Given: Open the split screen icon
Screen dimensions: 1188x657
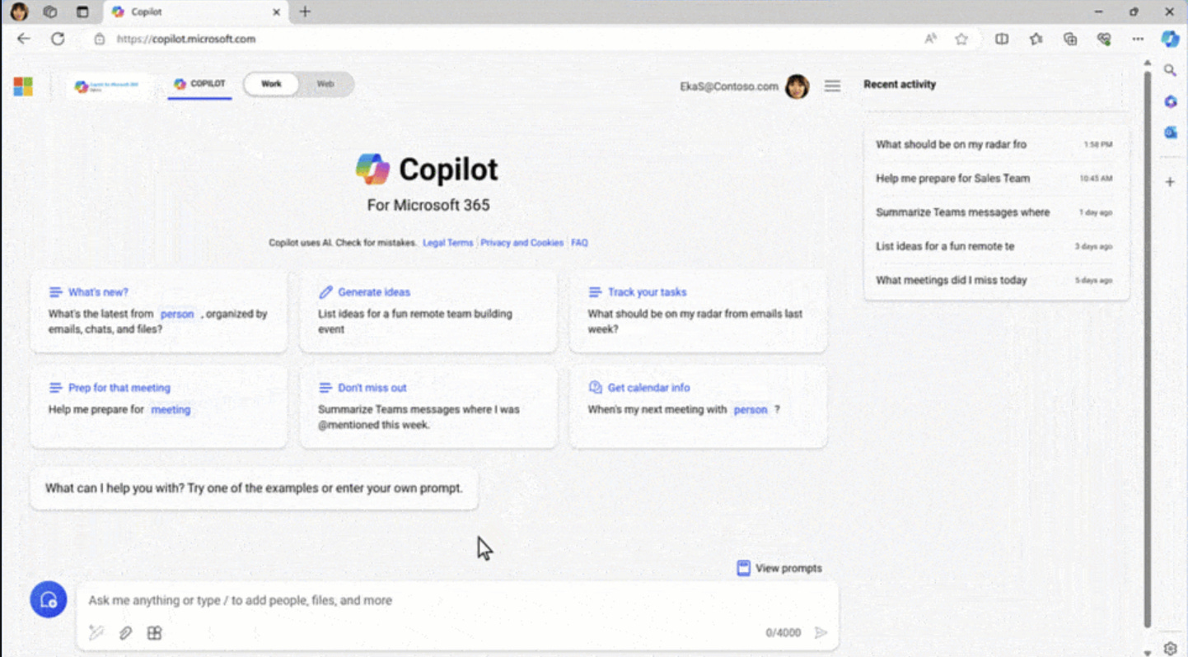Looking at the screenshot, I should click(1002, 39).
